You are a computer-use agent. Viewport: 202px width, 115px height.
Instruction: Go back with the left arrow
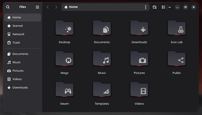(47, 7)
